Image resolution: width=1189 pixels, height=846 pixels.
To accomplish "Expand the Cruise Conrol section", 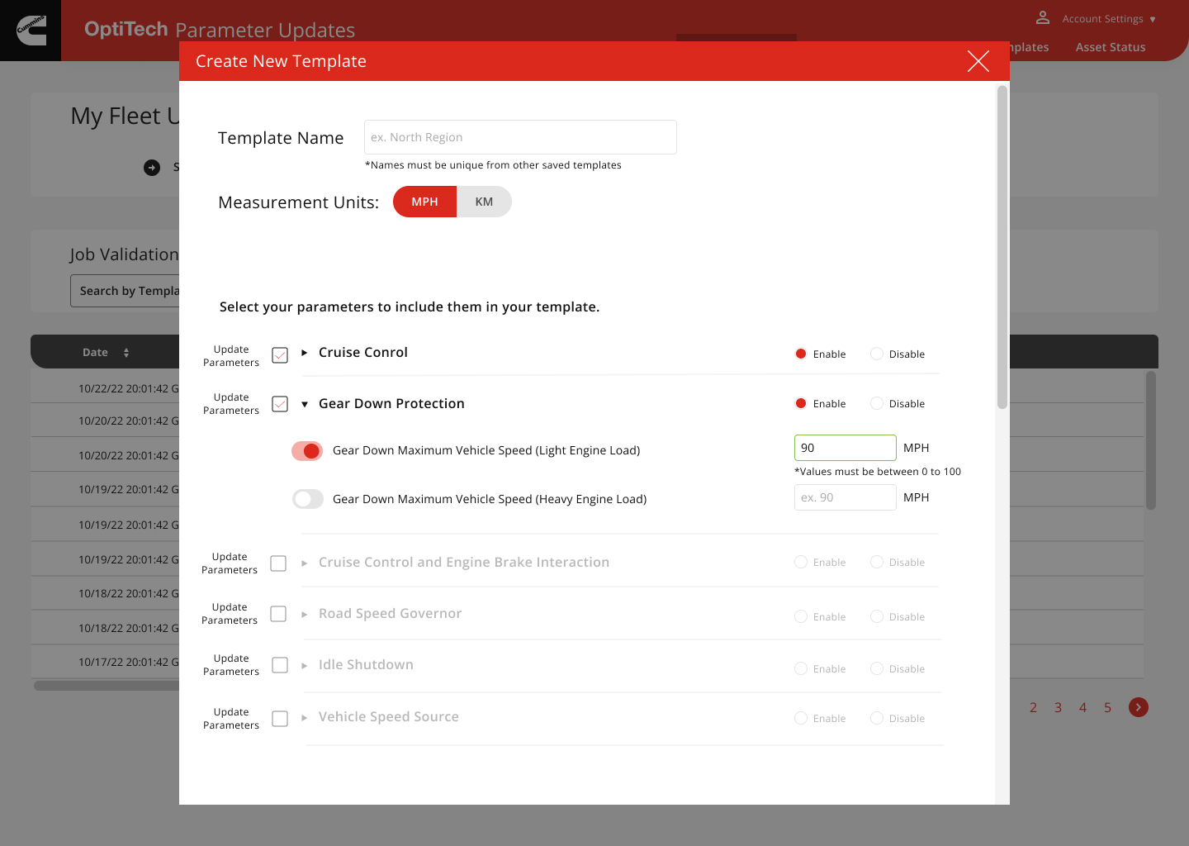I will (x=305, y=353).
